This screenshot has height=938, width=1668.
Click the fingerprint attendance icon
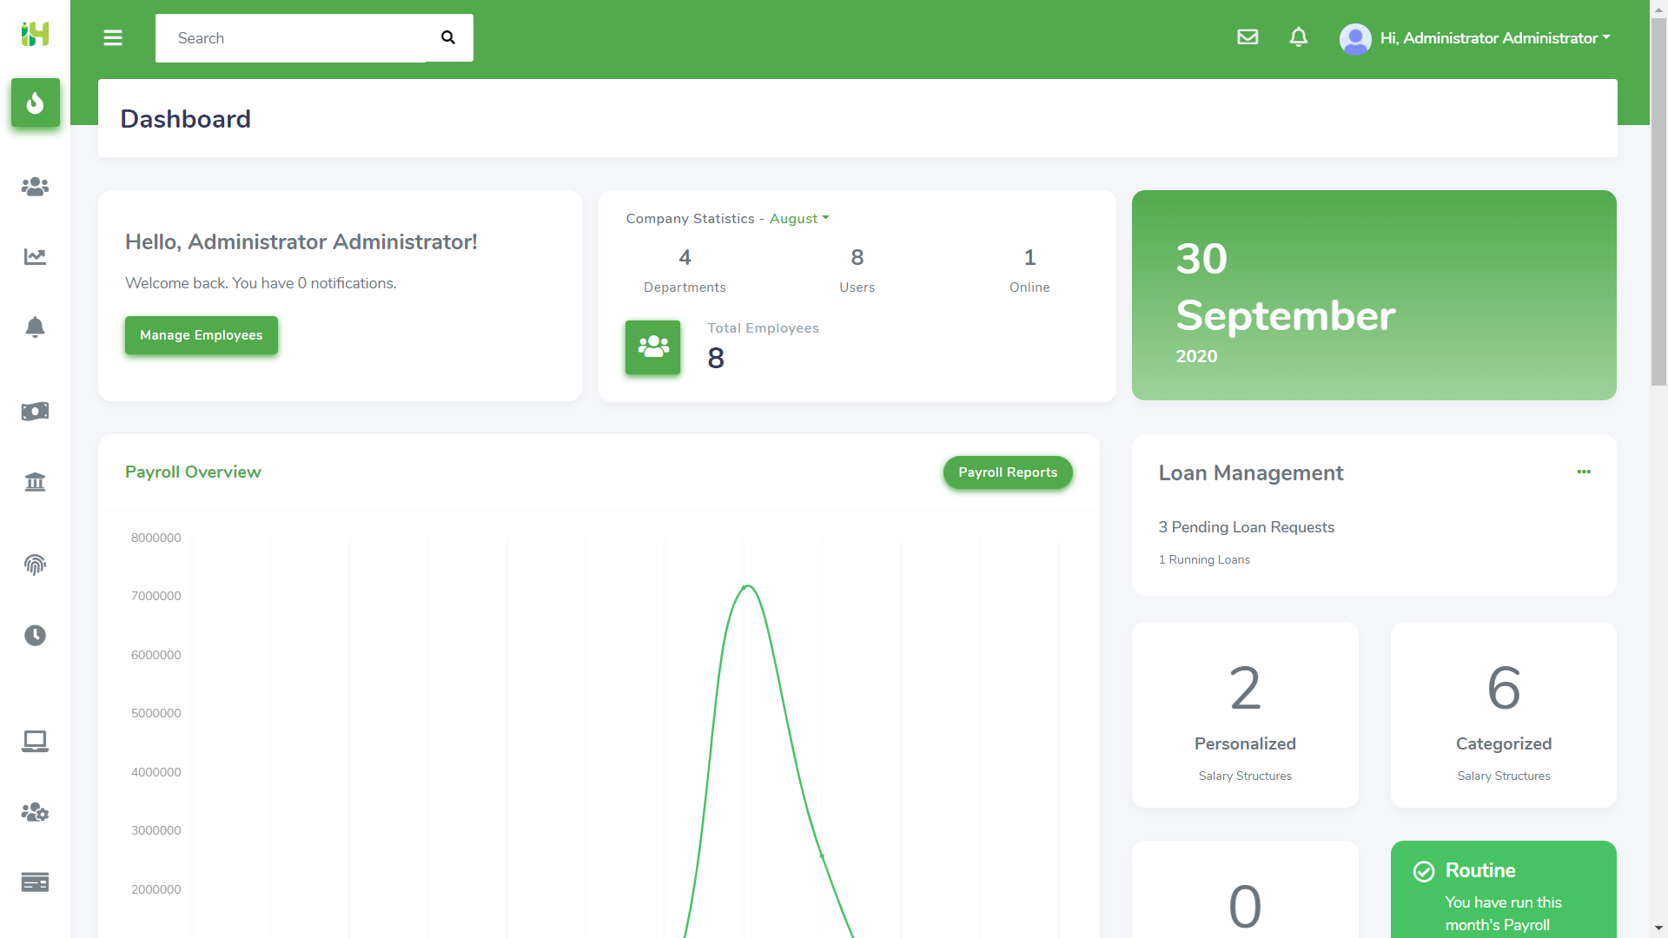[35, 565]
